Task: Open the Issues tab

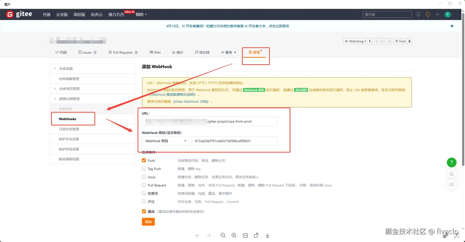Action: click(87, 52)
